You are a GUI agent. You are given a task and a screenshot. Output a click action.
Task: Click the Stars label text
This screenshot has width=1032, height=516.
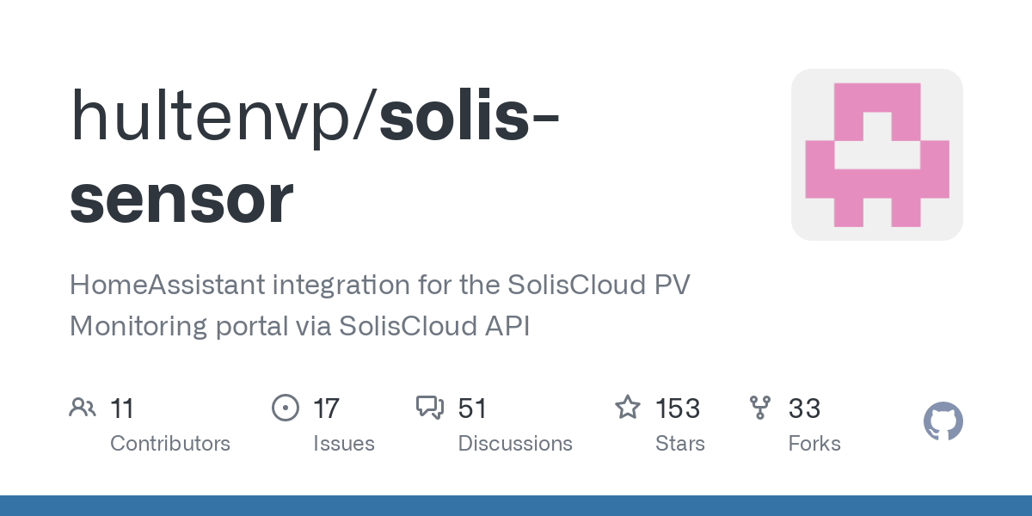pos(680,444)
